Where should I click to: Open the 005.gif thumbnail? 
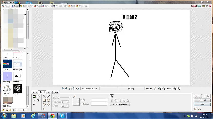click(18, 88)
